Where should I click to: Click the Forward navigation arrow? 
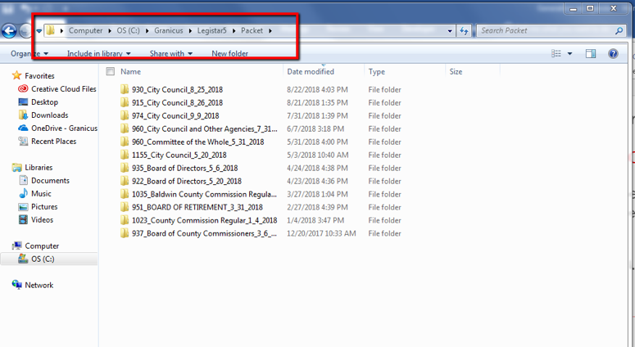pos(25,31)
